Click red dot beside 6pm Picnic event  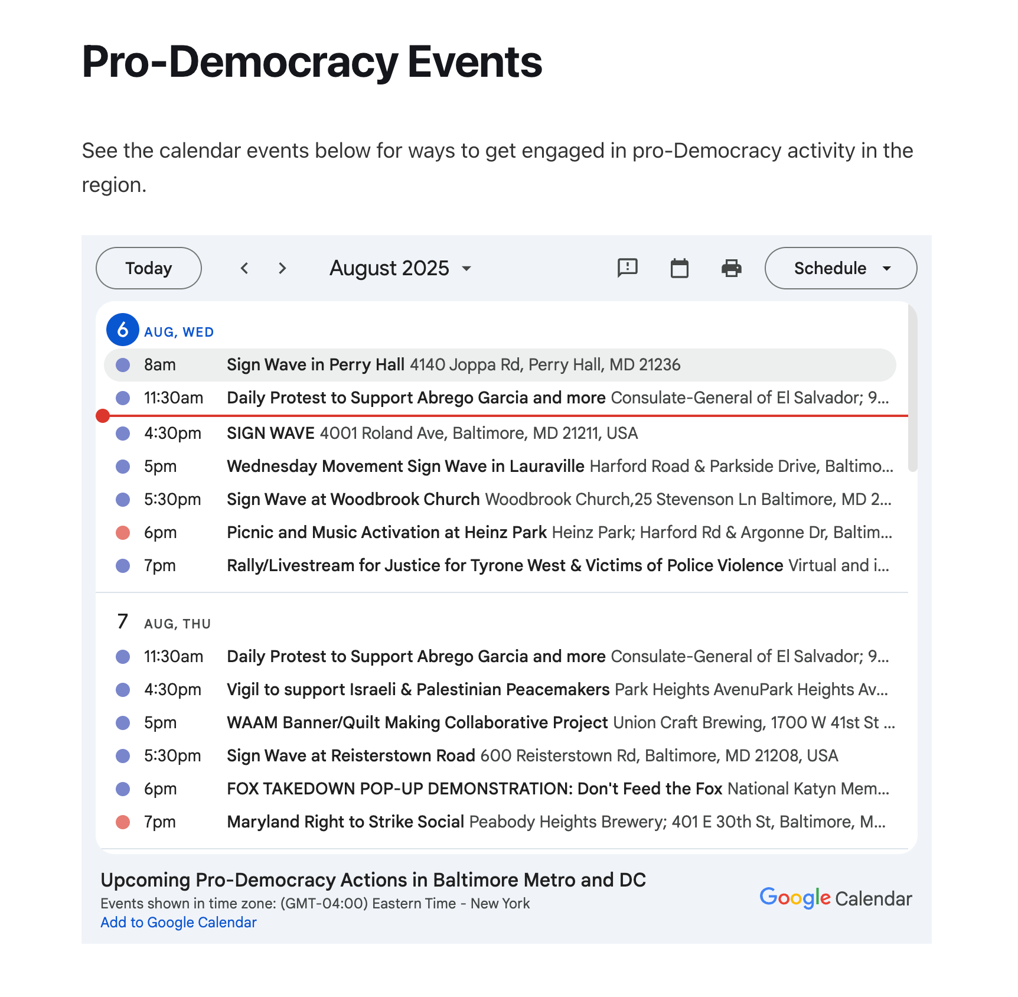pos(123,533)
